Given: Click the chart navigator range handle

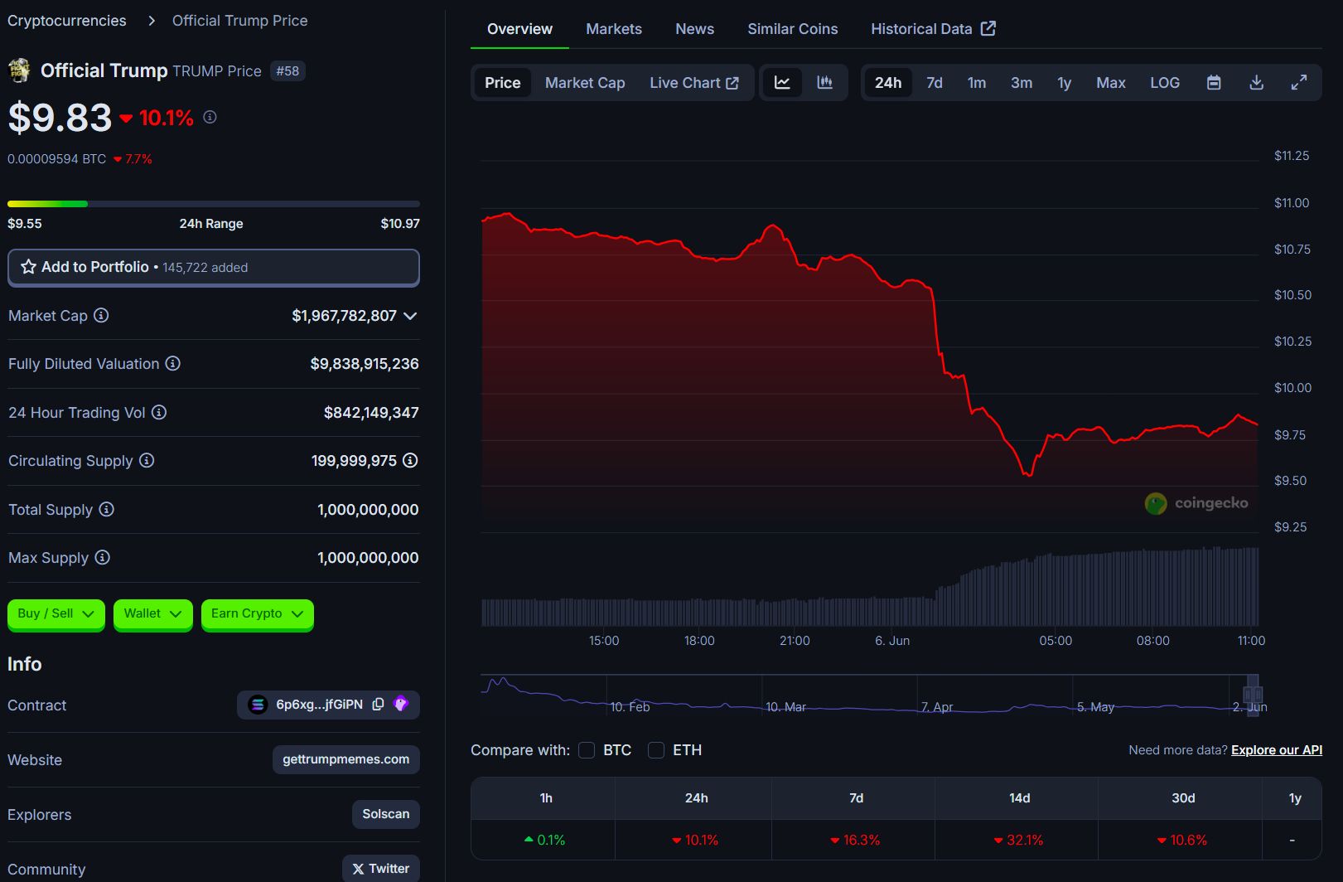Looking at the screenshot, I should [1253, 695].
